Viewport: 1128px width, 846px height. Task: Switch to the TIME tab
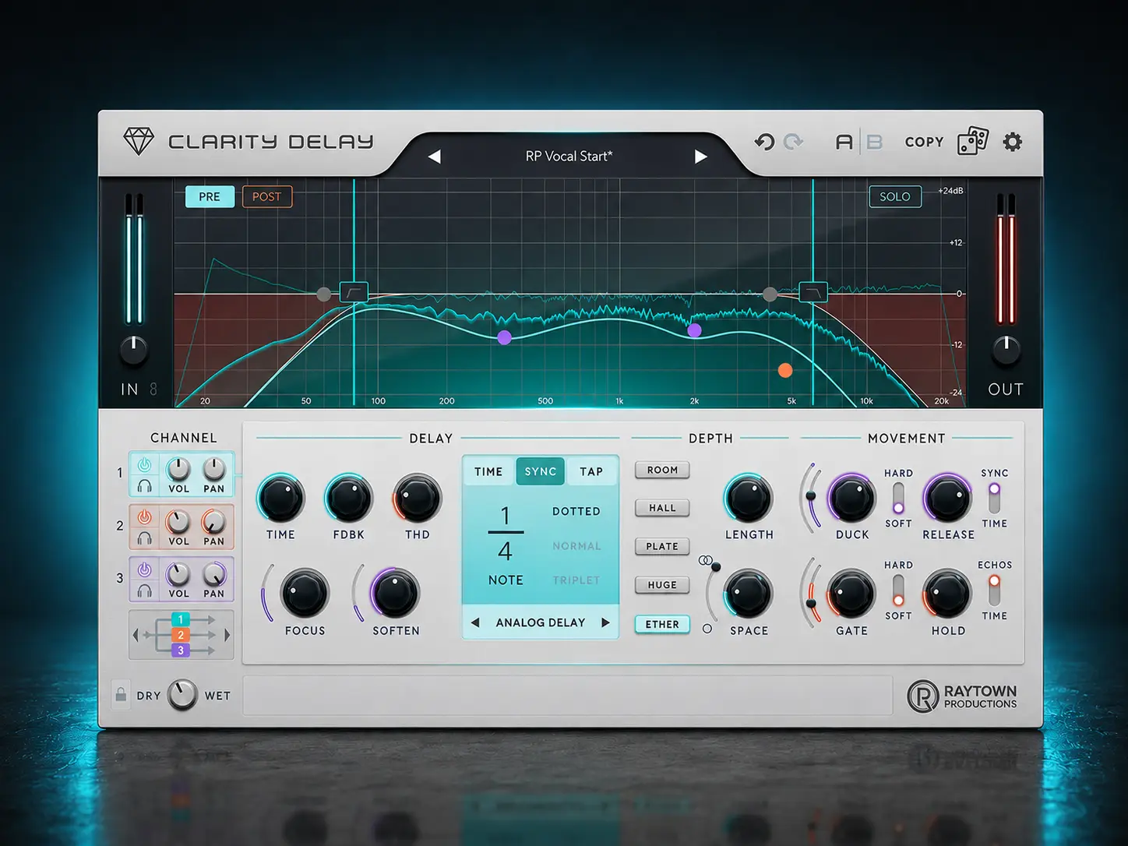[x=488, y=471]
